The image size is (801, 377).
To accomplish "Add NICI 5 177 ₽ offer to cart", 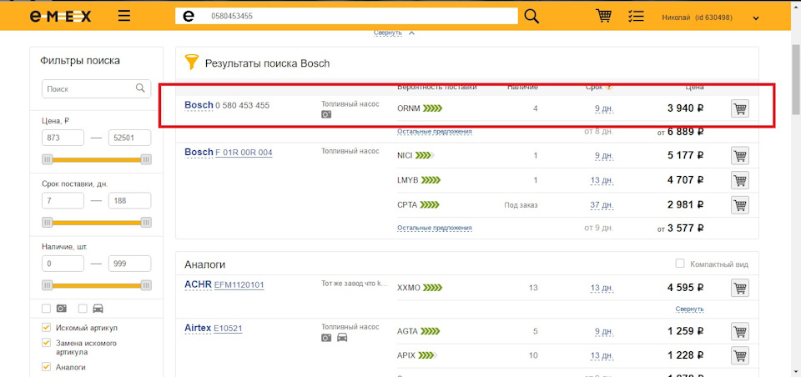I will [x=740, y=155].
